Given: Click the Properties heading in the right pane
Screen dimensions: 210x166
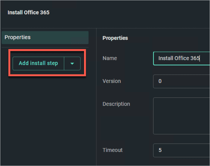Looking at the screenshot, I should pos(115,38).
